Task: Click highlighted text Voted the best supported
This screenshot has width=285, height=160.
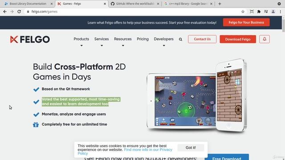Action: click(81, 102)
